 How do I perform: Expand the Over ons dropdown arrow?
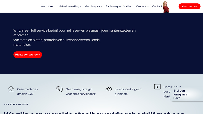[148, 6]
